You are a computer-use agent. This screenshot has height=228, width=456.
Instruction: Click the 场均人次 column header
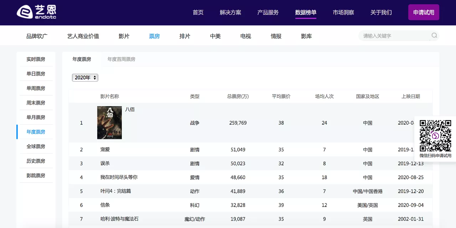click(x=324, y=96)
